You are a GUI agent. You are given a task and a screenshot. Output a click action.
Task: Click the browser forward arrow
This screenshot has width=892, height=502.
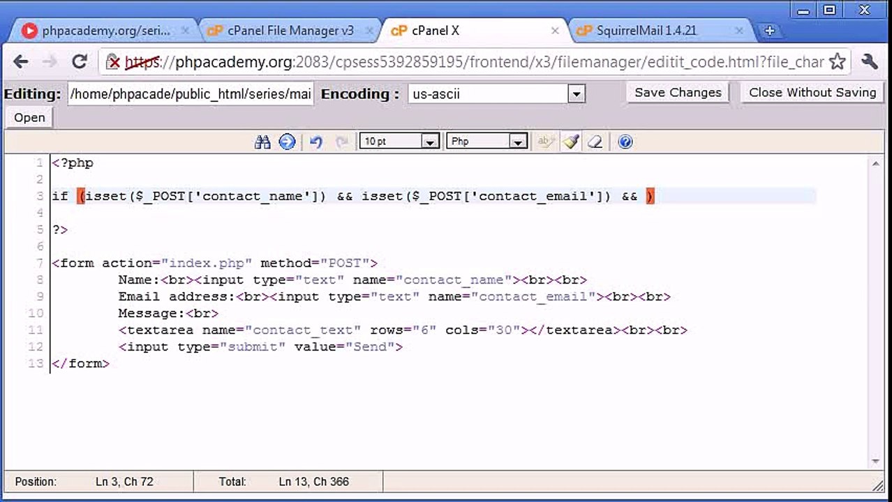(x=50, y=61)
